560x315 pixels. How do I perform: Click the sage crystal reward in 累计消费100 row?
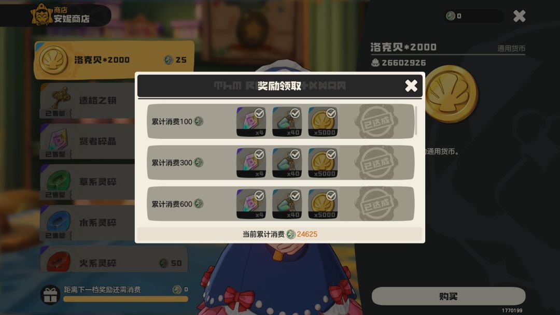[251, 122]
